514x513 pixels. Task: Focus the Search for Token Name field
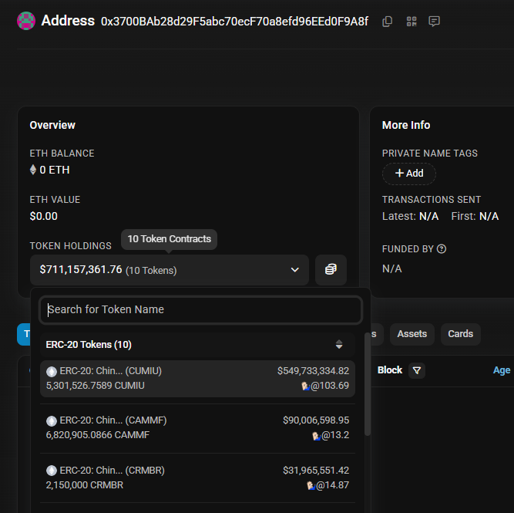pos(201,310)
